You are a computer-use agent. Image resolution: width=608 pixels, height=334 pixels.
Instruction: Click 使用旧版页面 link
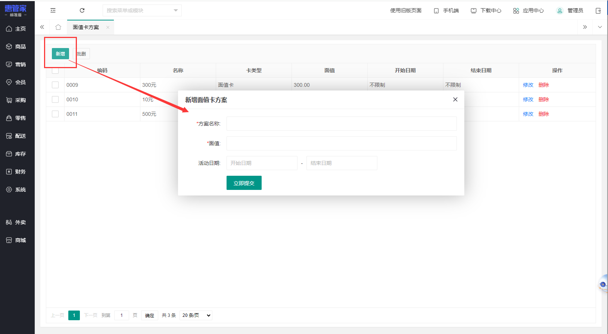pyautogui.click(x=406, y=10)
